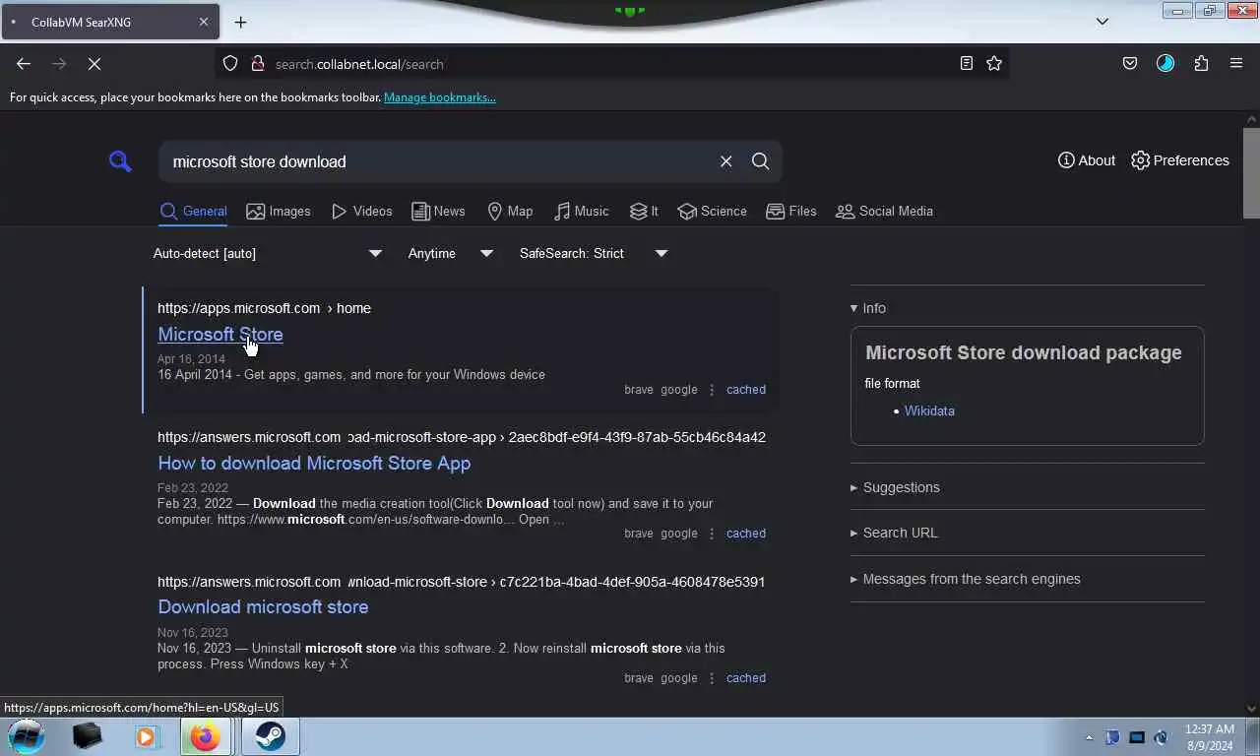Open the more options dots on Microsoft Store result

pos(712,390)
